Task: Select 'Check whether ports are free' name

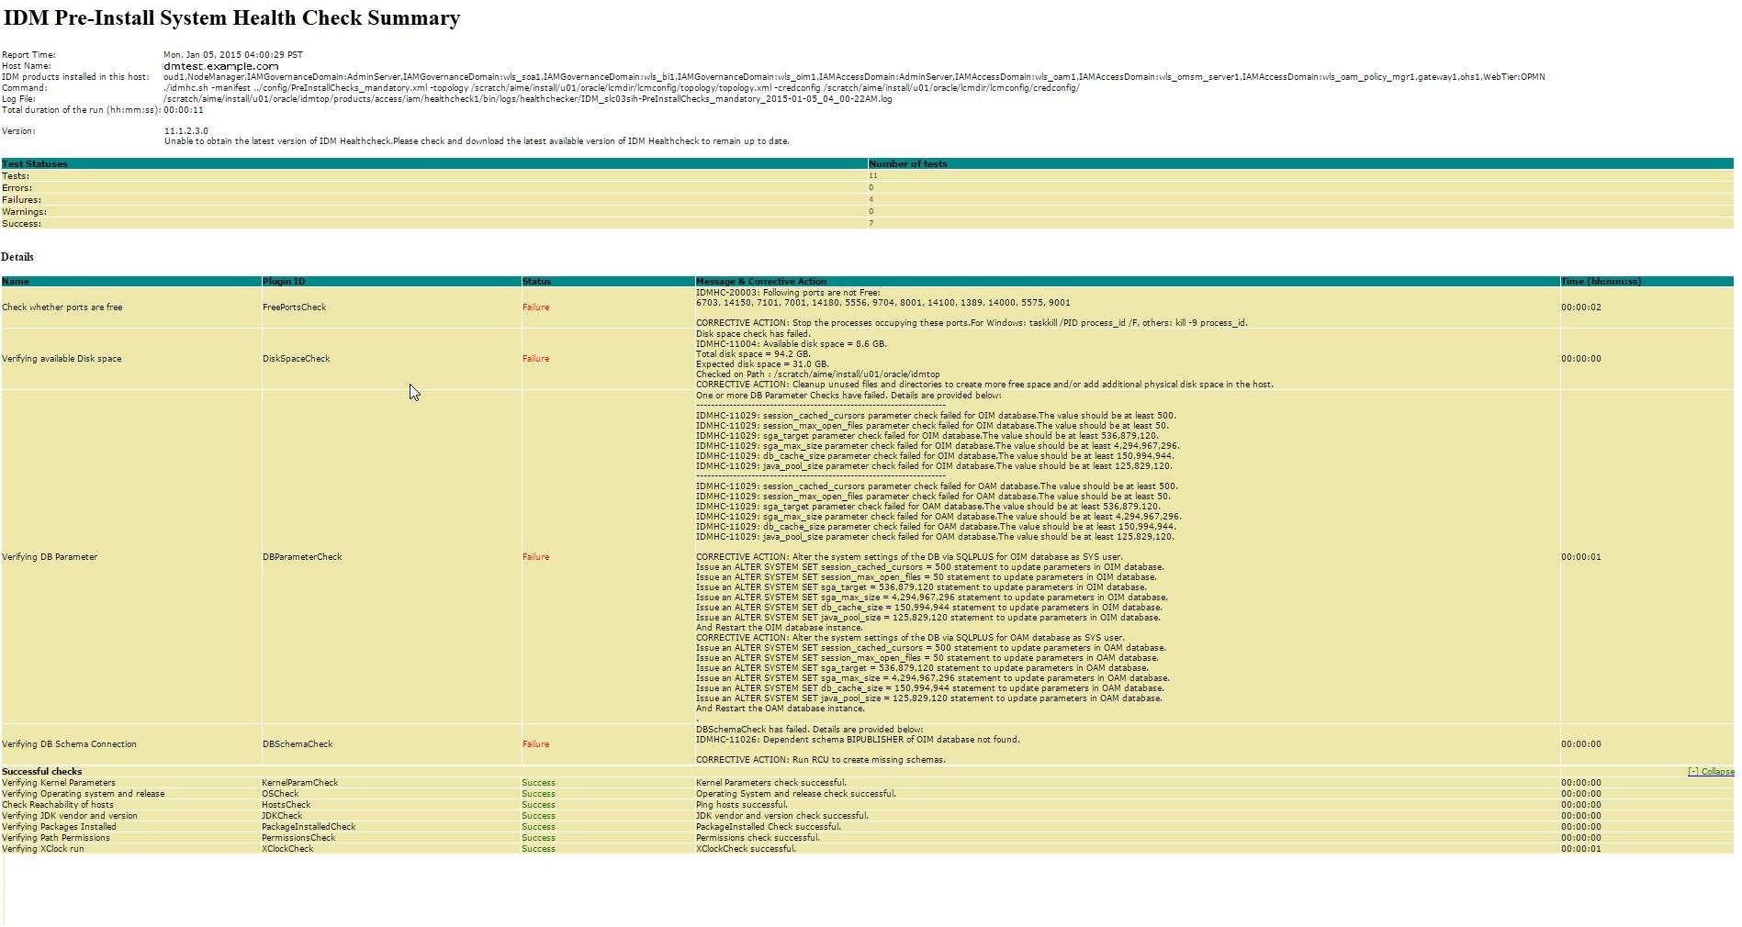Action: pyautogui.click(x=62, y=307)
